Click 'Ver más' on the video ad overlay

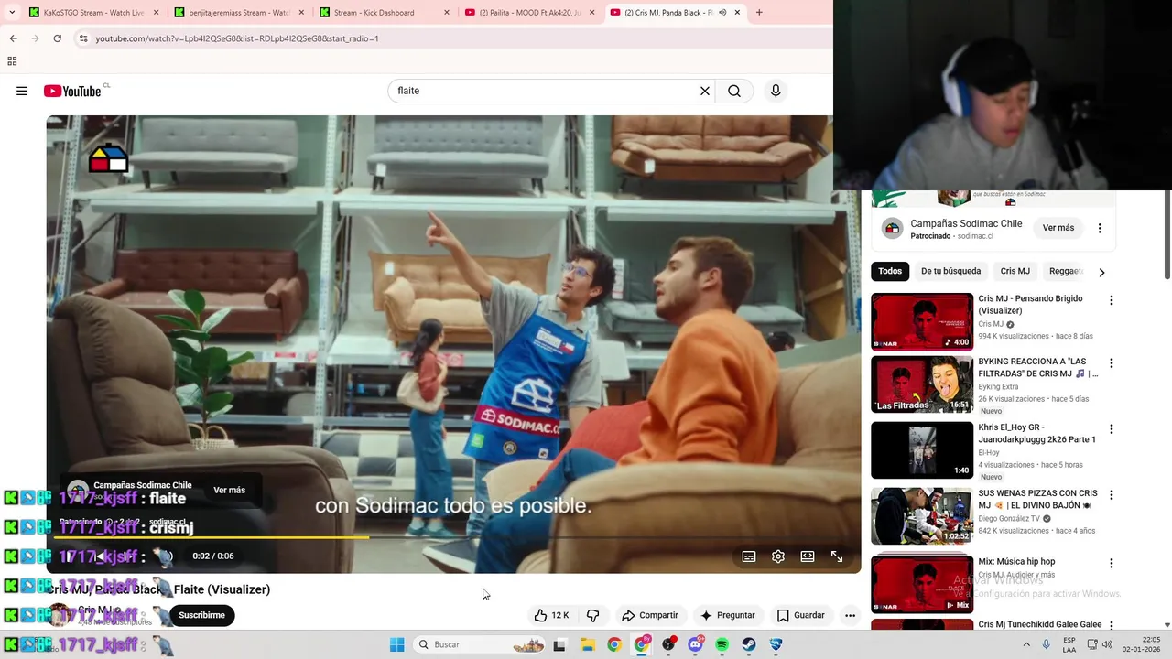[229, 490]
